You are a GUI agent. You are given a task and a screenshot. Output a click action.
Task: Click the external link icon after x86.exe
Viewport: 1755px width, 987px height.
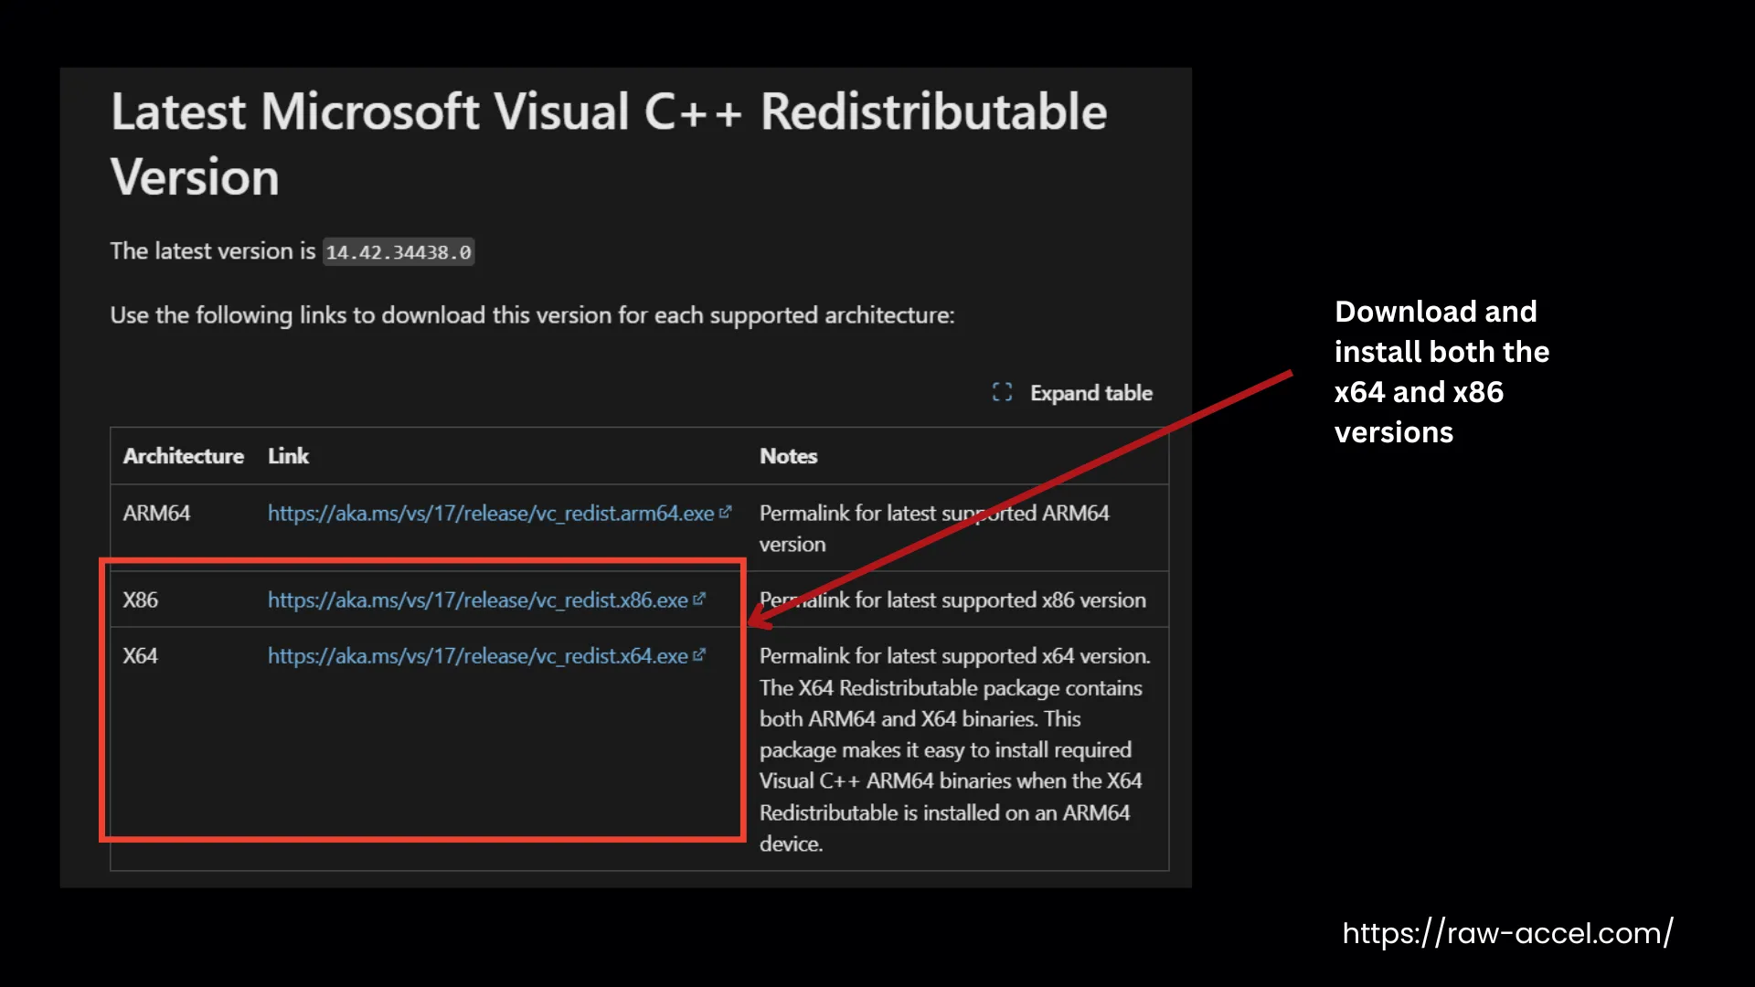click(699, 600)
